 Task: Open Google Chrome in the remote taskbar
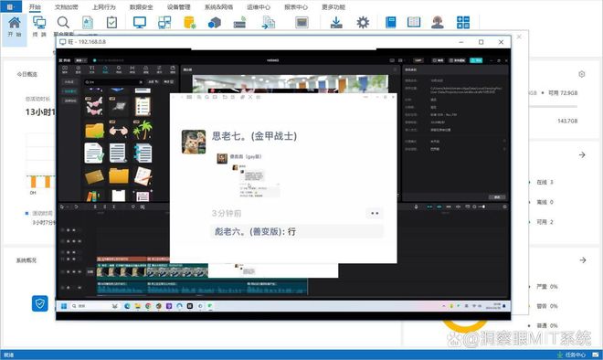click(x=148, y=306)
